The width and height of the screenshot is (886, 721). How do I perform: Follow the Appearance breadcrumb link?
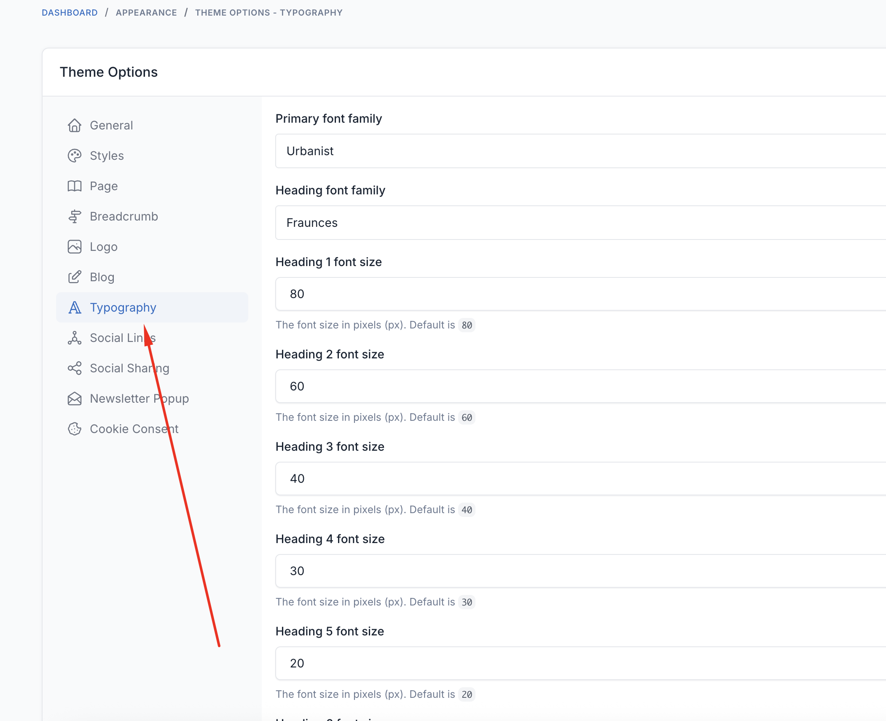pyautogui.click(x=146, y=13)
